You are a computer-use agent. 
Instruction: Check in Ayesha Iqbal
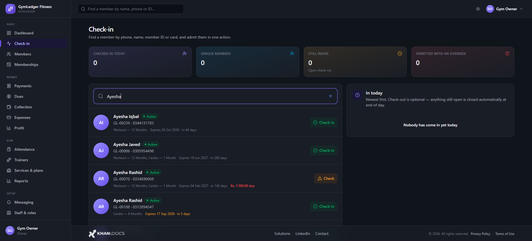tap(324, 122)
